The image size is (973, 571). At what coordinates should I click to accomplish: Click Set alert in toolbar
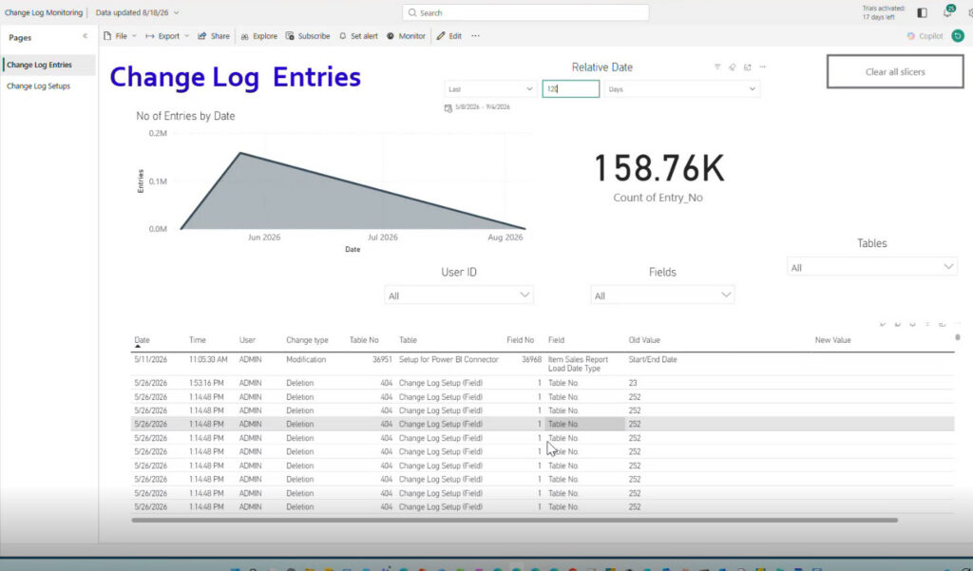click(358, 36)
